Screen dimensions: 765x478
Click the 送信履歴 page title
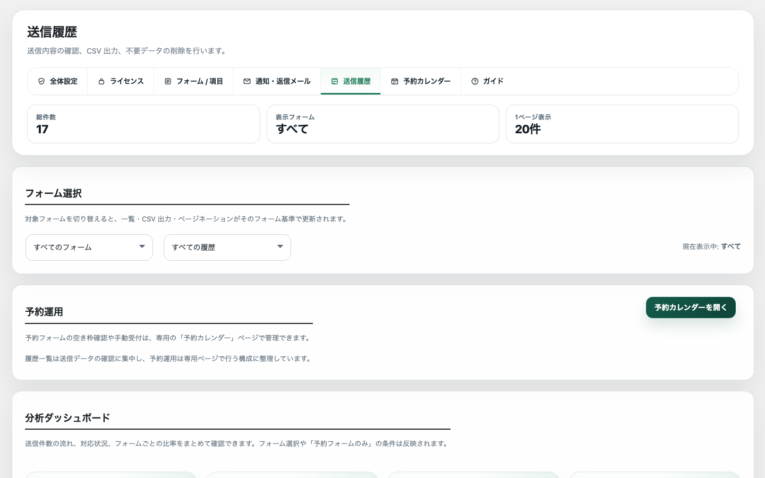coord(52,32)
